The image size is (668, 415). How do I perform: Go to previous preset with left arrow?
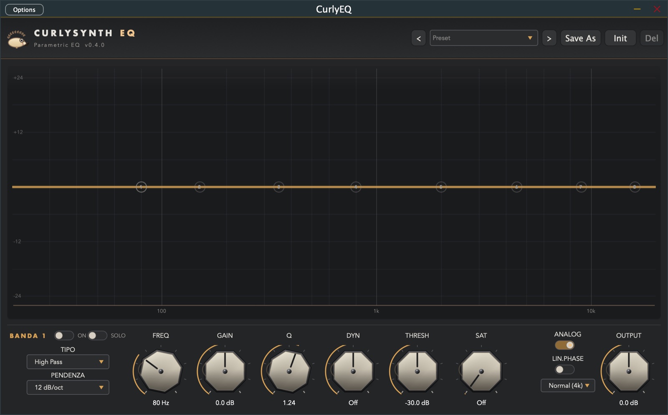(419, 38)
